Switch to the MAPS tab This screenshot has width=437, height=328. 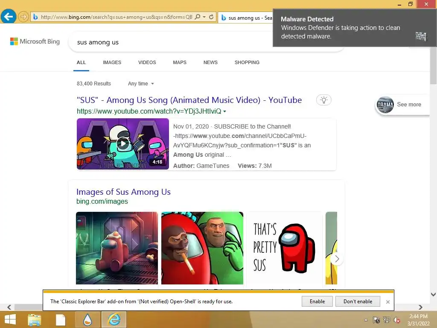pyautogui.click(x=180, y=62)
